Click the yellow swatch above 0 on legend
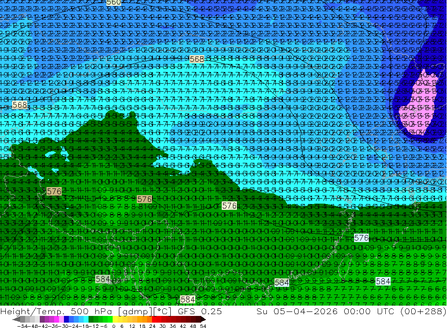 pyautogui.click(x=115, y=319)
